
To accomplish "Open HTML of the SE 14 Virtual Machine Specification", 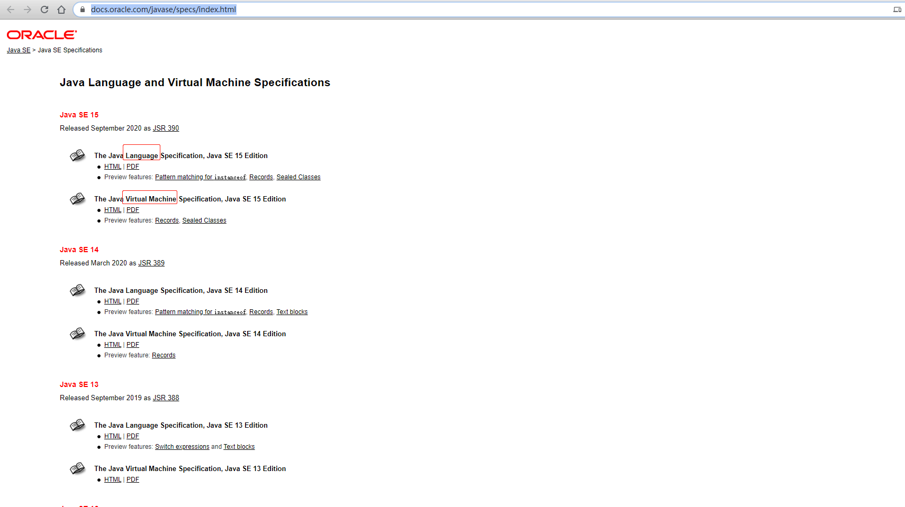I will click(x=113, y=345).
